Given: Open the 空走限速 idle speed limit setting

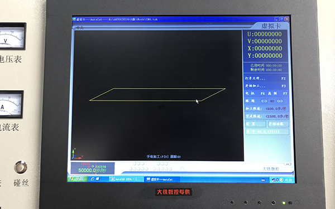Looking at the screenshot, I should click(267, 116).
